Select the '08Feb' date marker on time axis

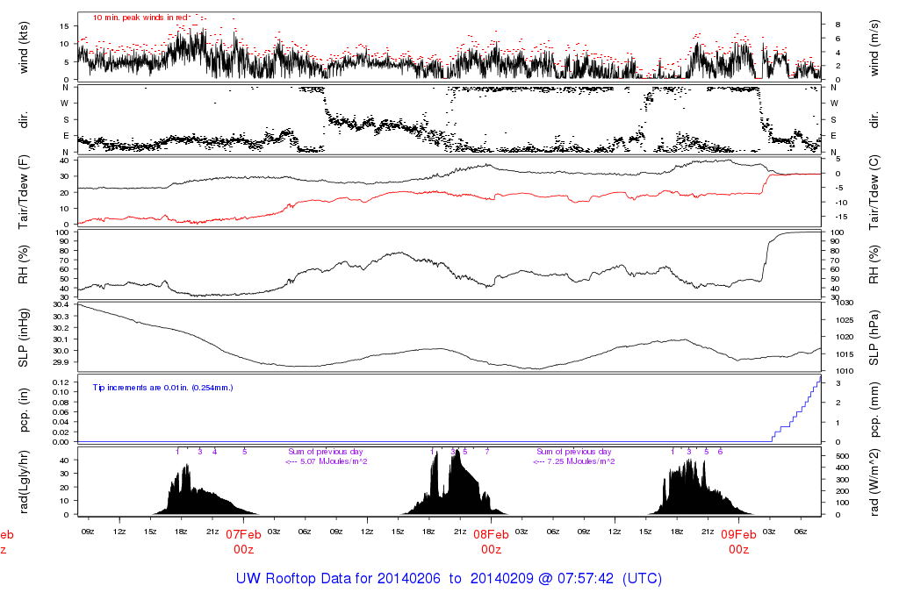(491, 535)
